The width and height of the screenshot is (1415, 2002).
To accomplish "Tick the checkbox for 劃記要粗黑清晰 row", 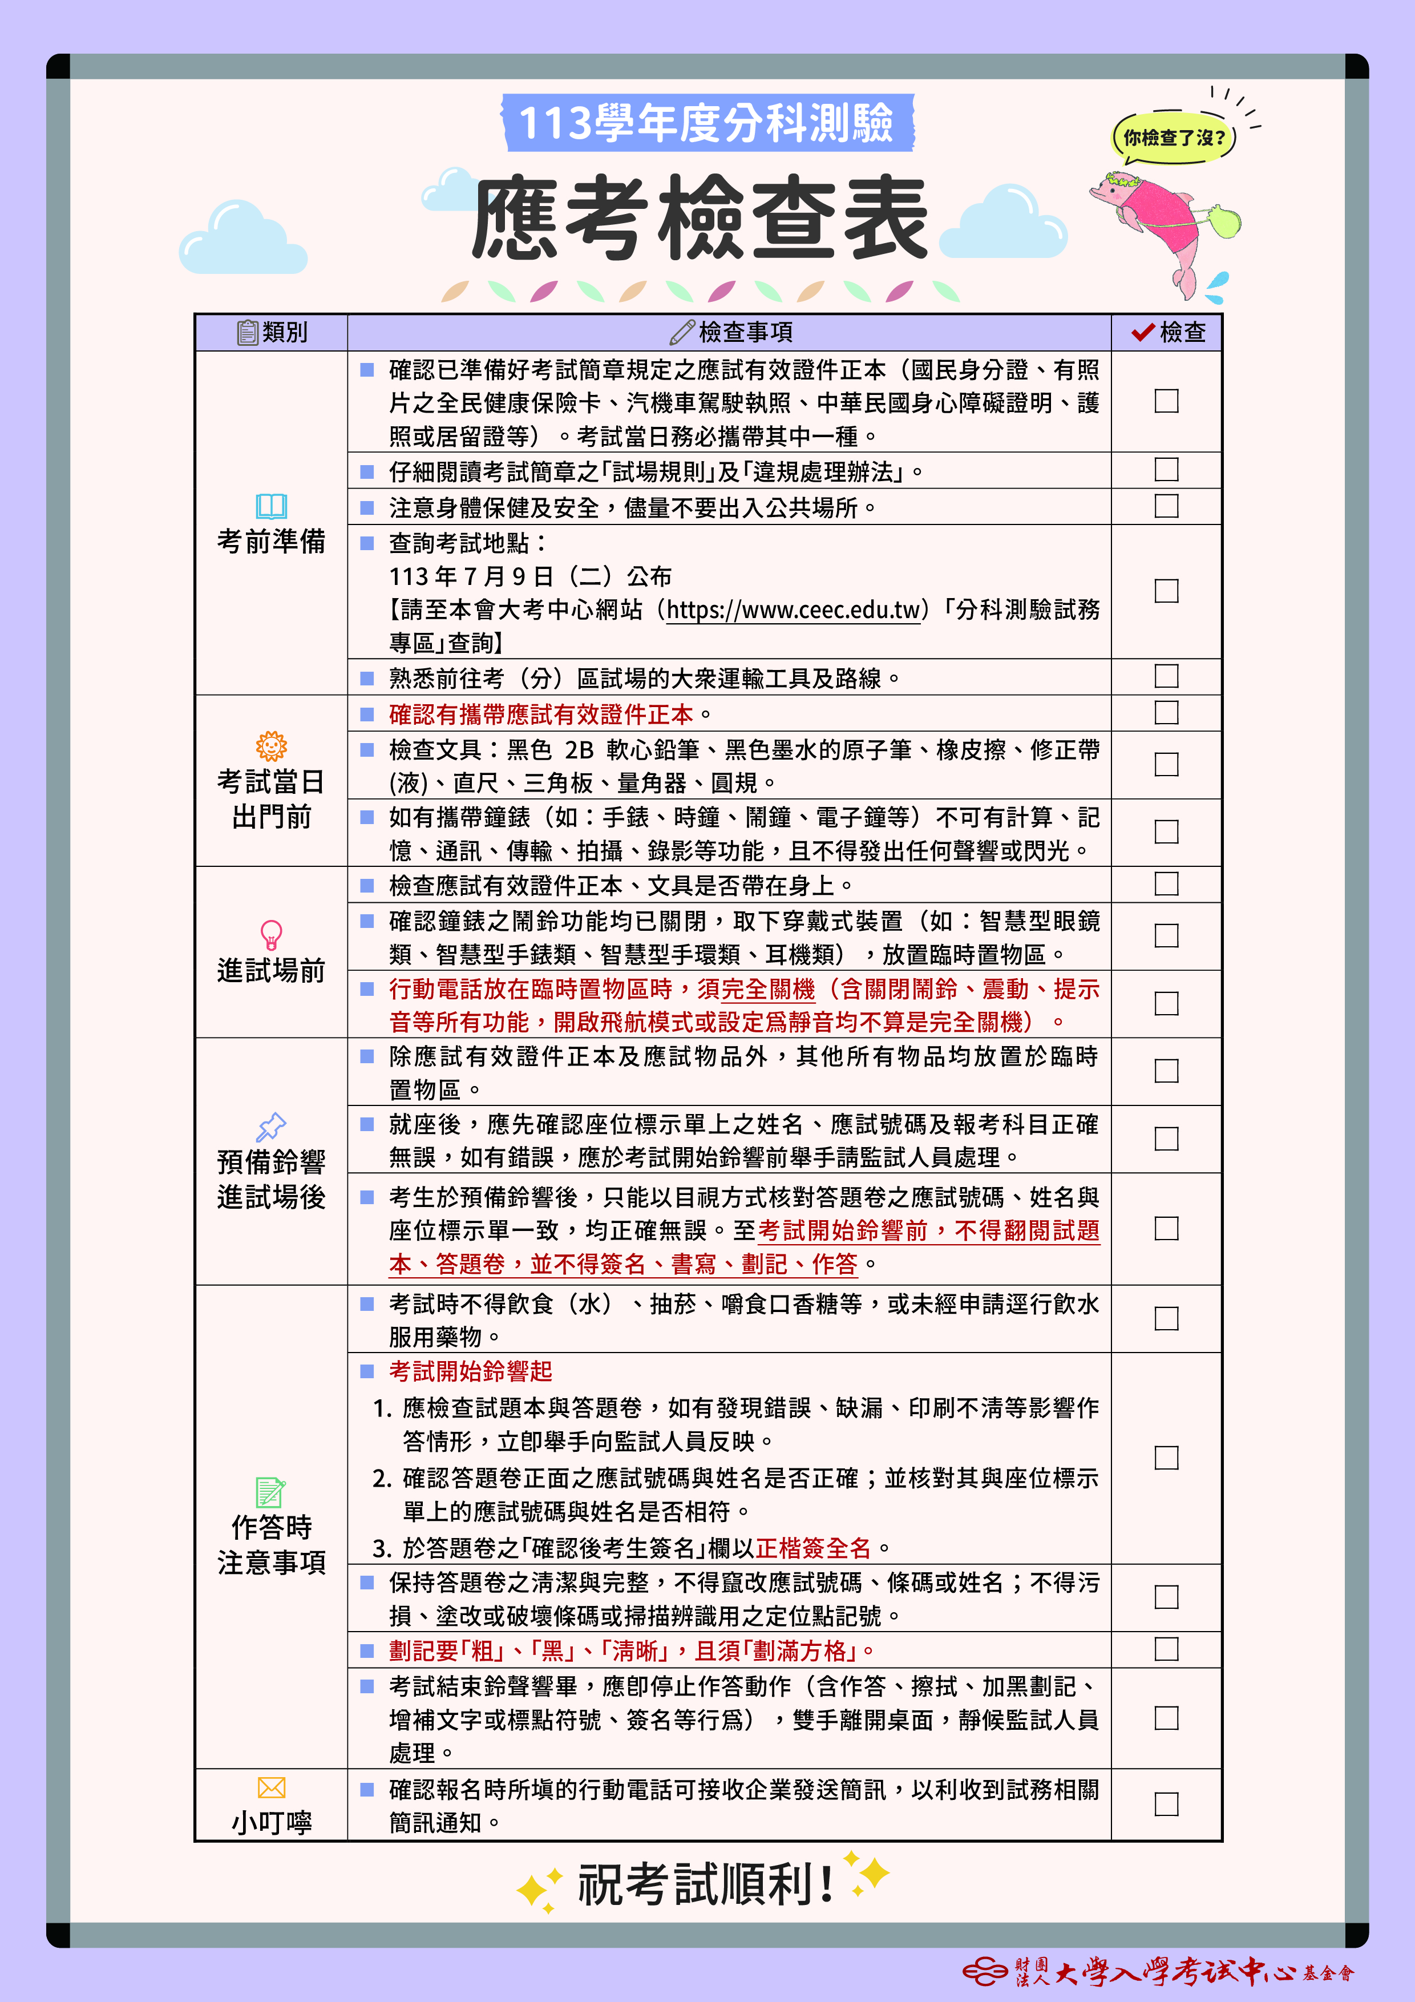I will pyautogui.click(x=1166, y=1649).
